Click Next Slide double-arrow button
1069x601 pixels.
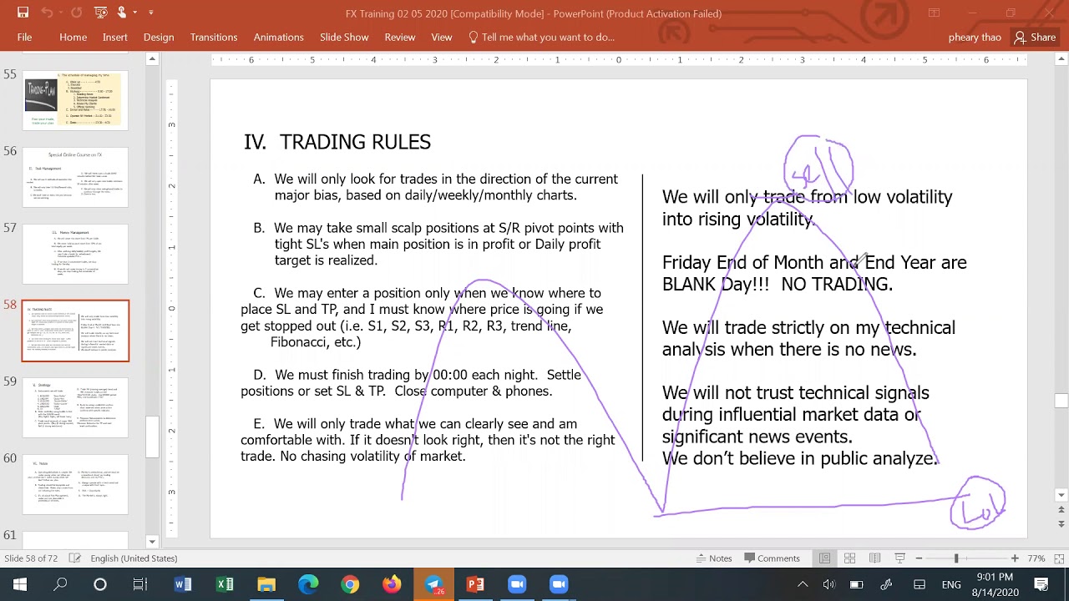(x=1061, y=525)
